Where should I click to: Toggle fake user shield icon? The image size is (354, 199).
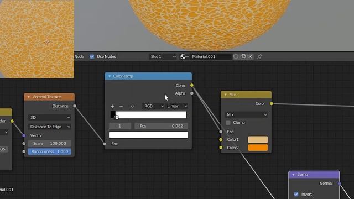pos(236,56)
